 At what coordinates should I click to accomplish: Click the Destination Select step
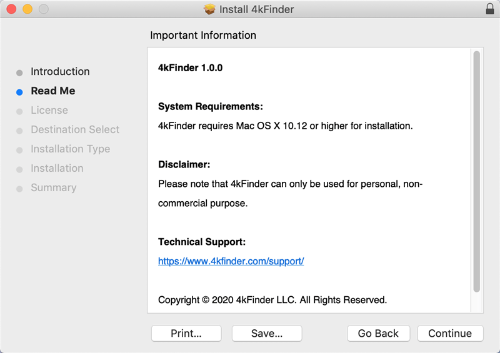(x=75, y=130)
